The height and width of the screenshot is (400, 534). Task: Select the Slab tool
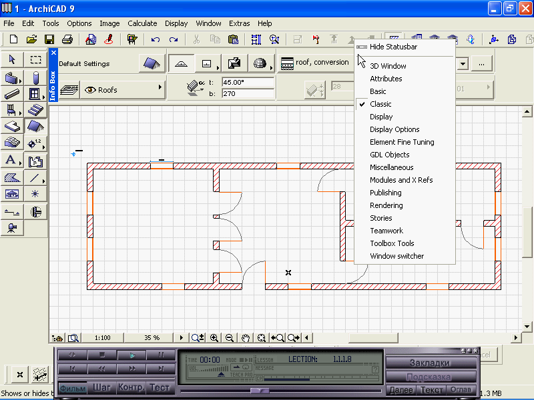coord(12,126)
